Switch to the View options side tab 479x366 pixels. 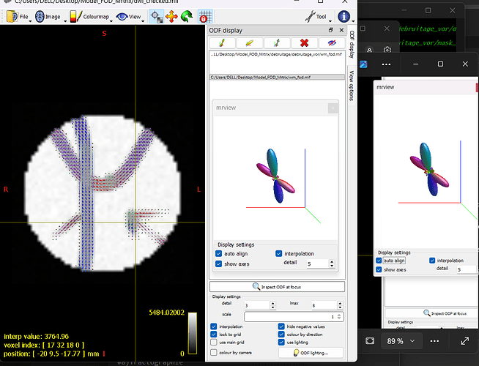pyautogui.click(x=352, y=86)
